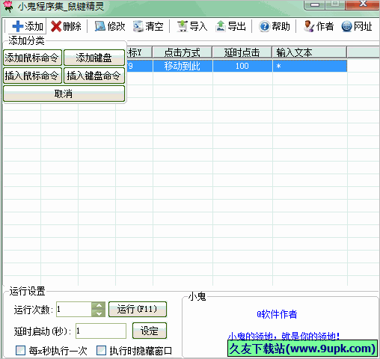Click the 导入 import icon
380x359 pixels.
coord(183,26)
